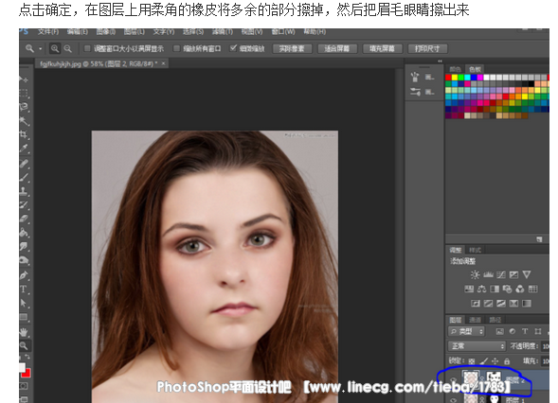Click the Fit Screen button

pyautogui.click(x=337, y=48)
